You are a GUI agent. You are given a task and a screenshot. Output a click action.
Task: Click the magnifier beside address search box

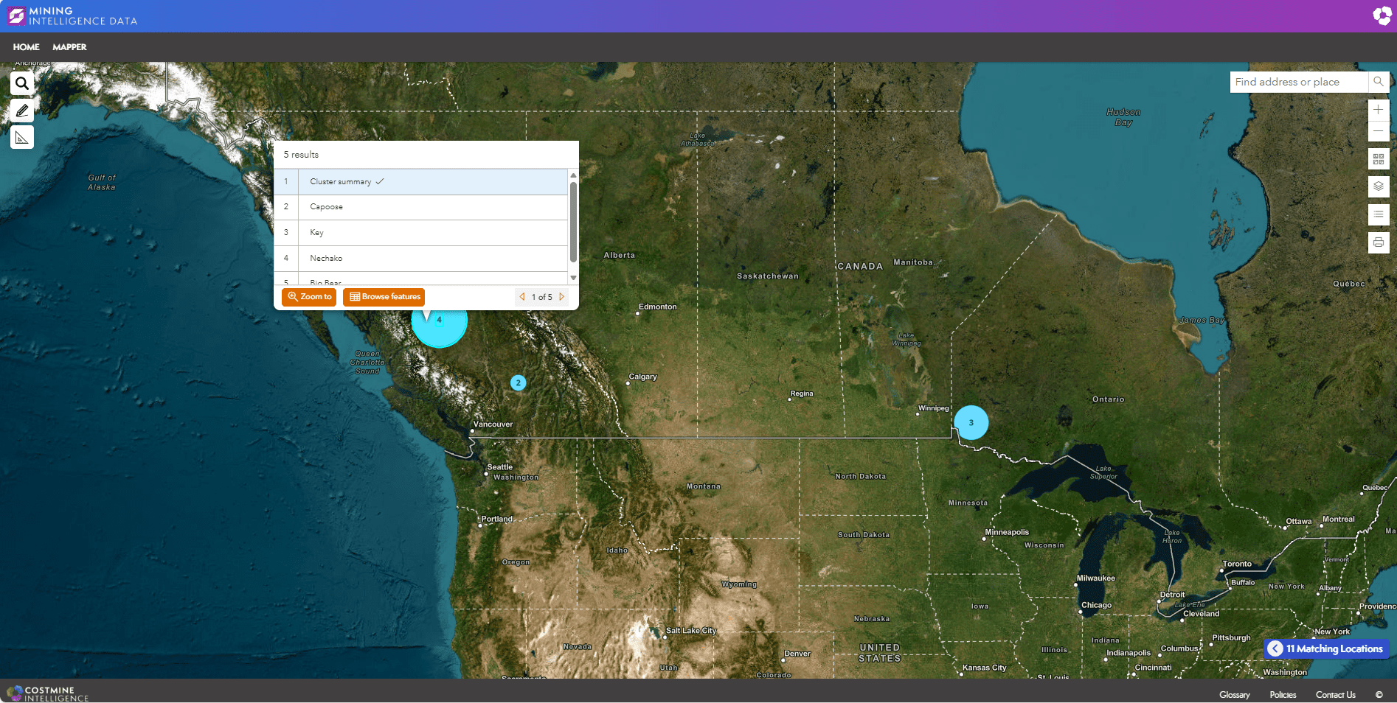(1379, 82)
